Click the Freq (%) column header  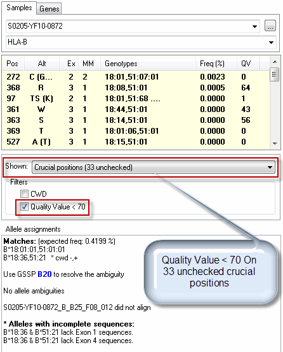[212, 64]
